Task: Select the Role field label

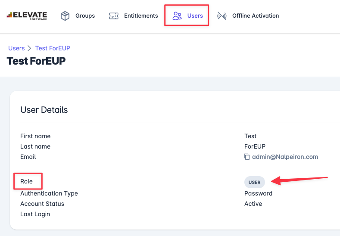Action: pyautogui.click(x=26, y=181)
